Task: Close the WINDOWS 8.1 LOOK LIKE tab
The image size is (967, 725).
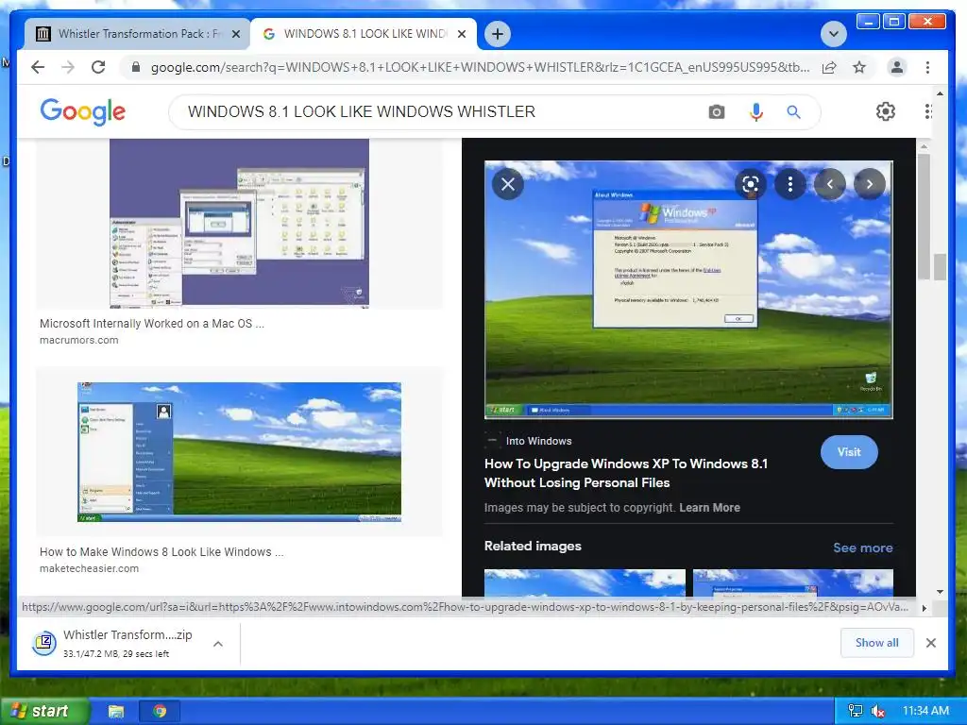Action: tap(461, 34)
